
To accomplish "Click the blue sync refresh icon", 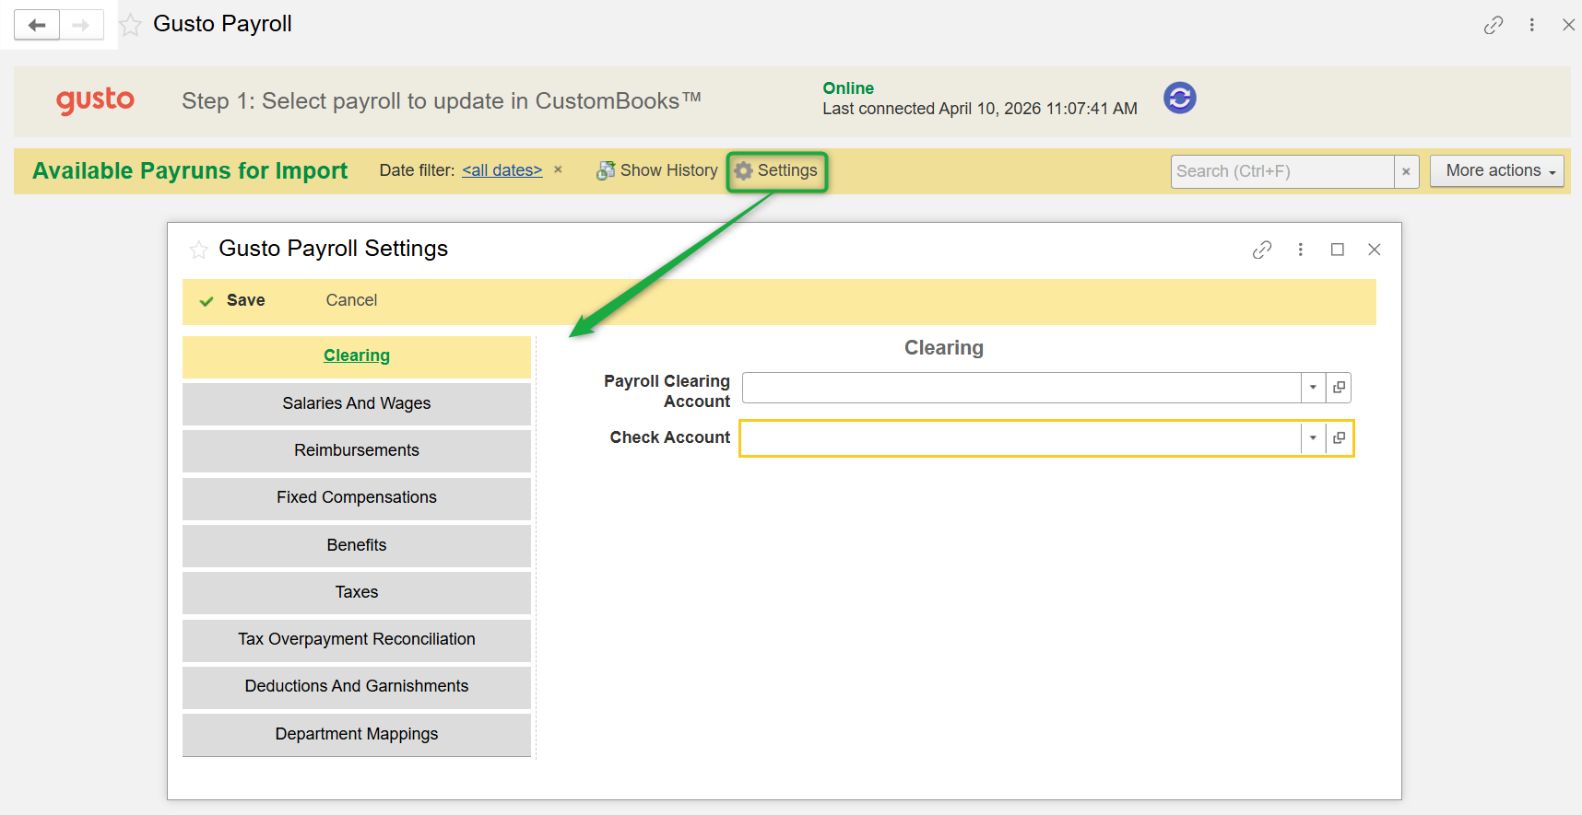I will 1179,98.
